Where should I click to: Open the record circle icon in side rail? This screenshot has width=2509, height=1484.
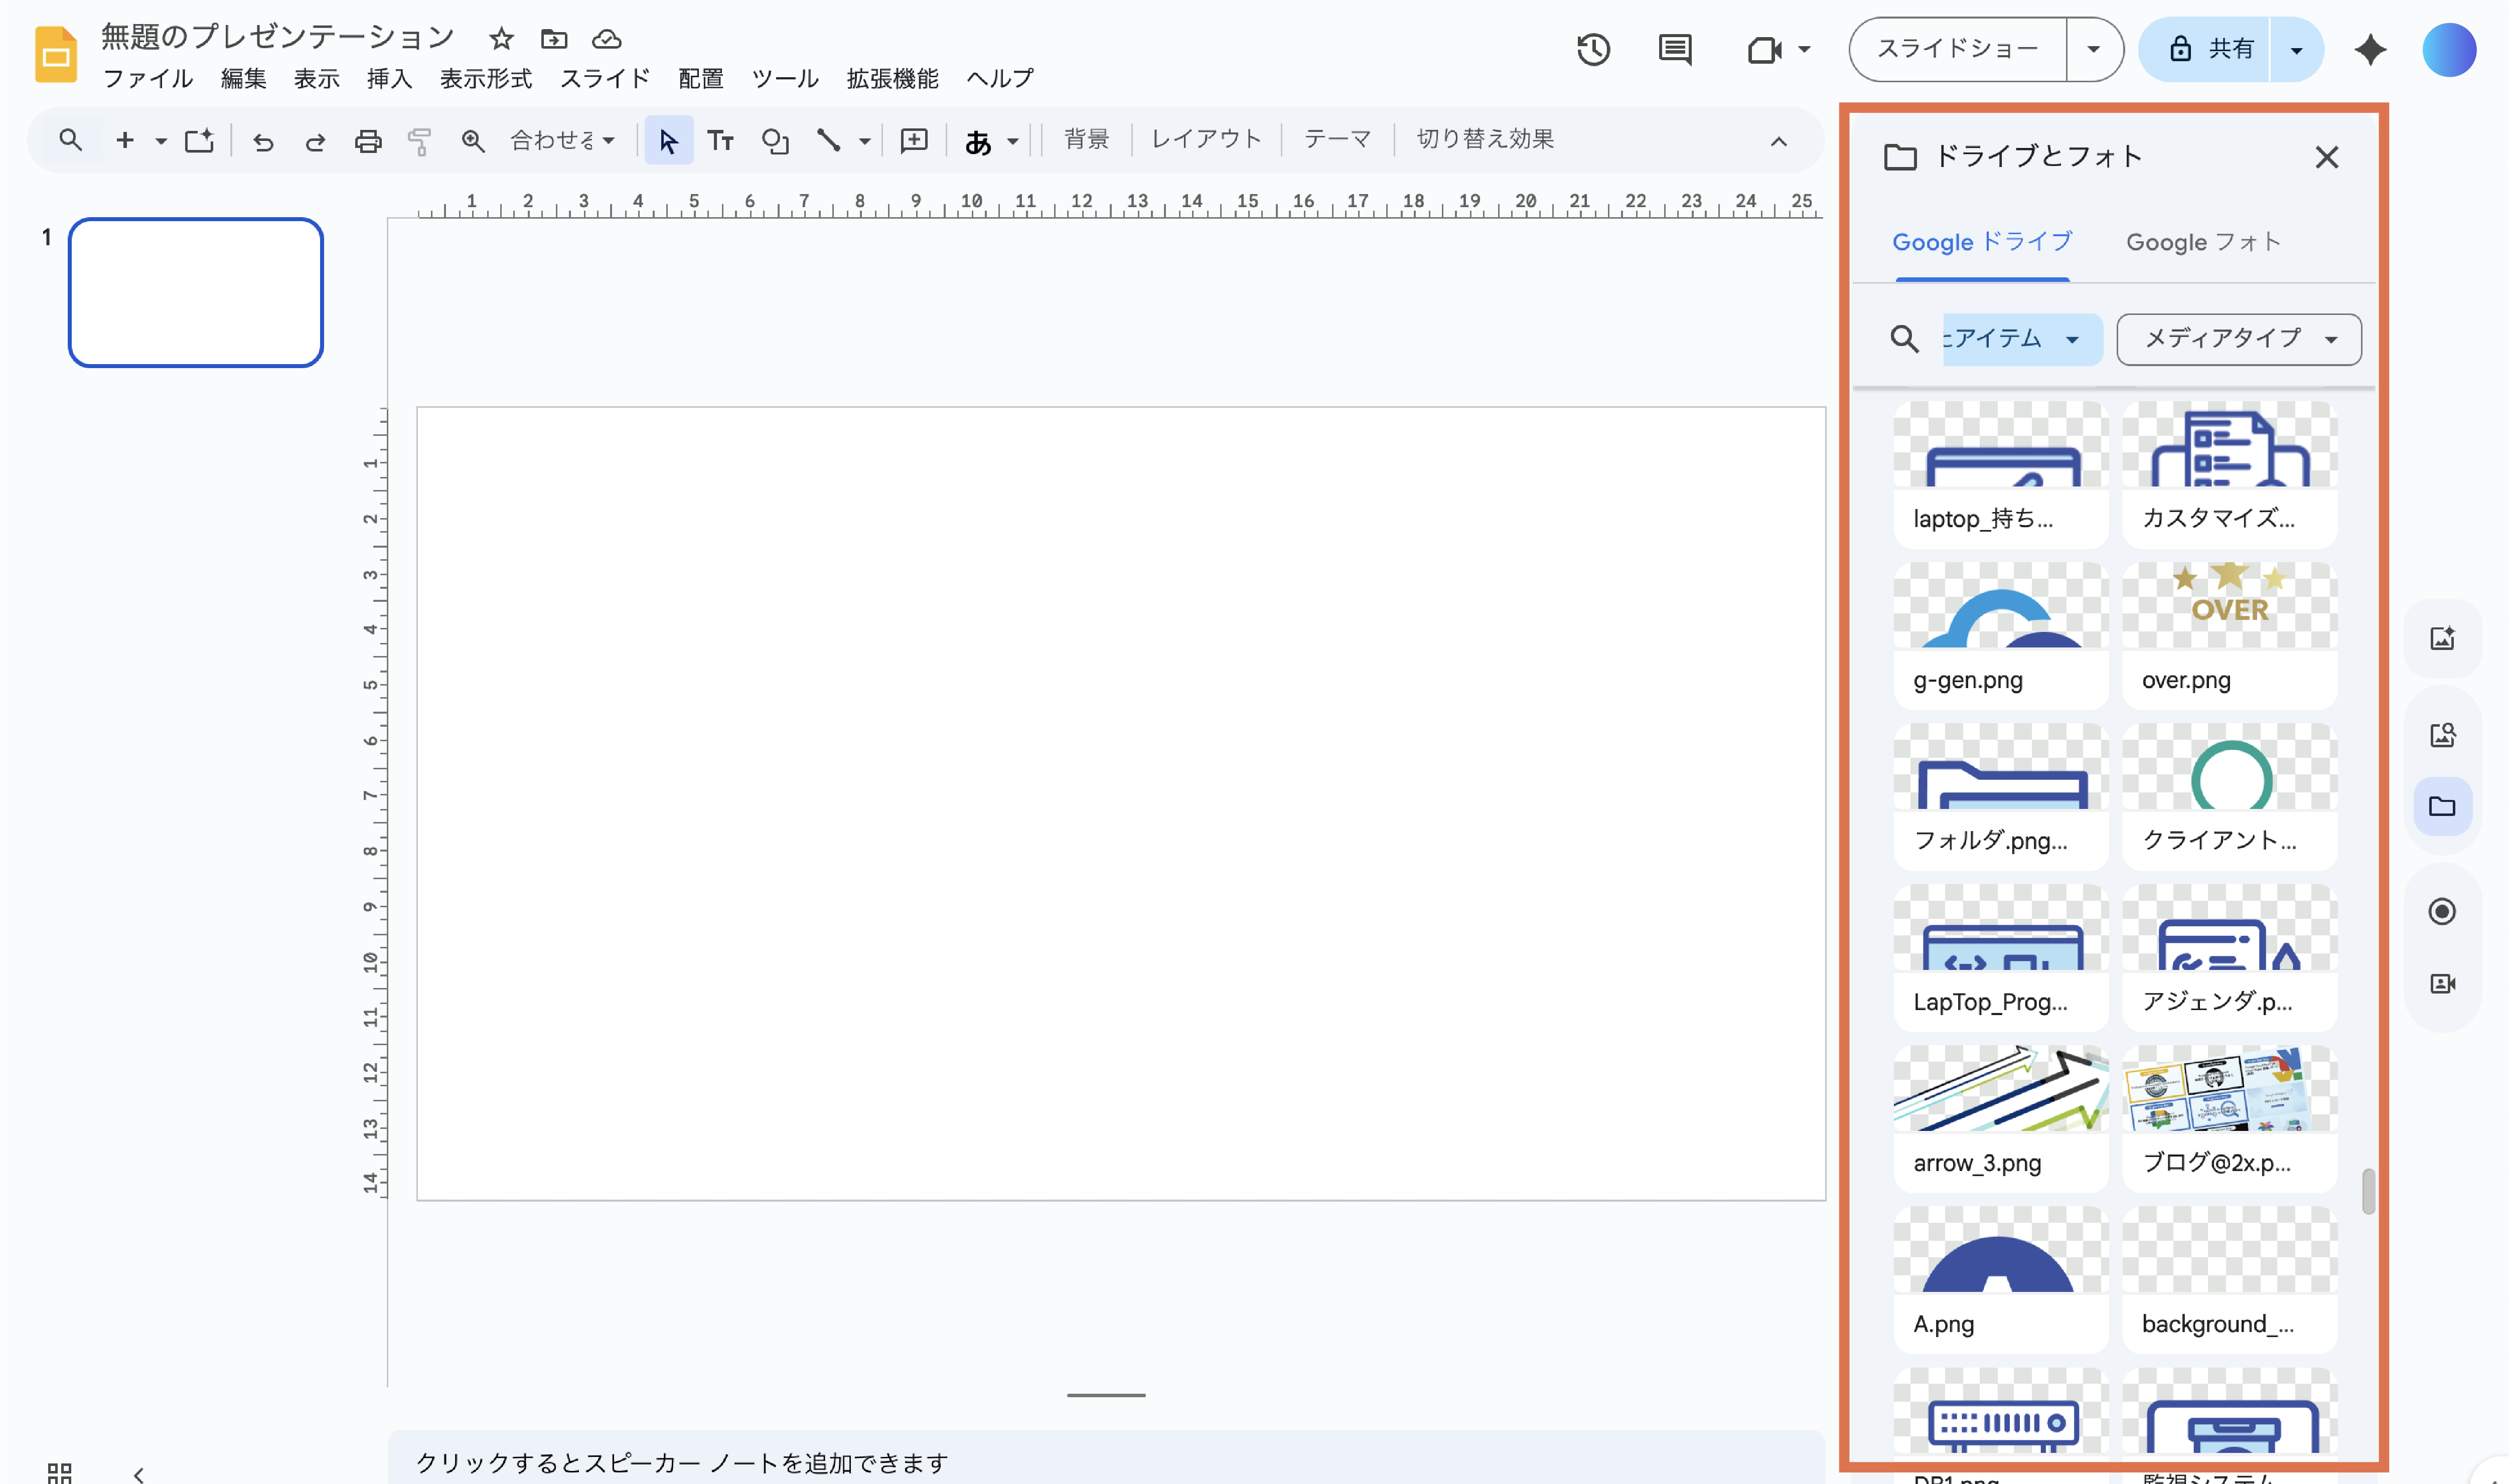2441,911
